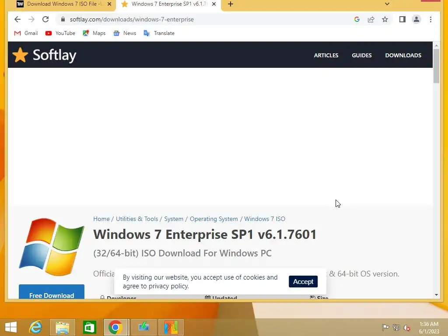Image resolution: width=448 pixels, height=336 pixels.
Task: Open the YouTube bookmark
Action: click(x=60, y=33)
